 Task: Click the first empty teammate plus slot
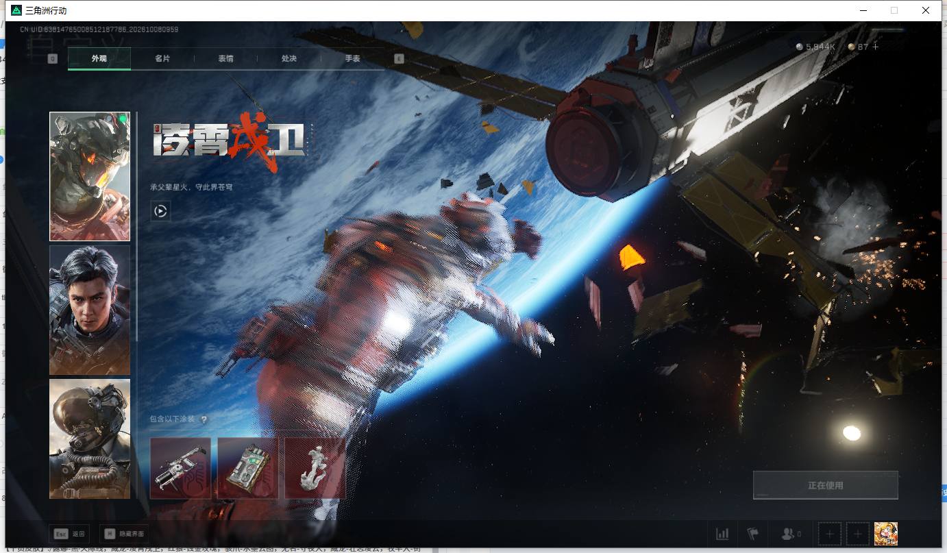[829, 533]
